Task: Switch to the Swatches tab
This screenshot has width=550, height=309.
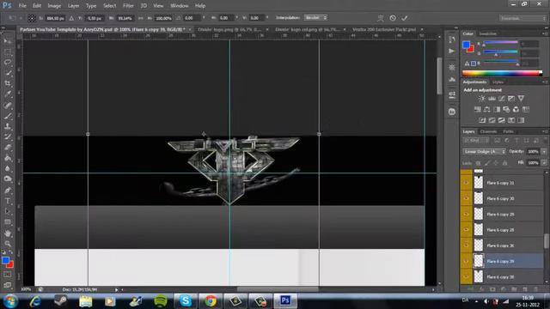Action: click(487, 33)
